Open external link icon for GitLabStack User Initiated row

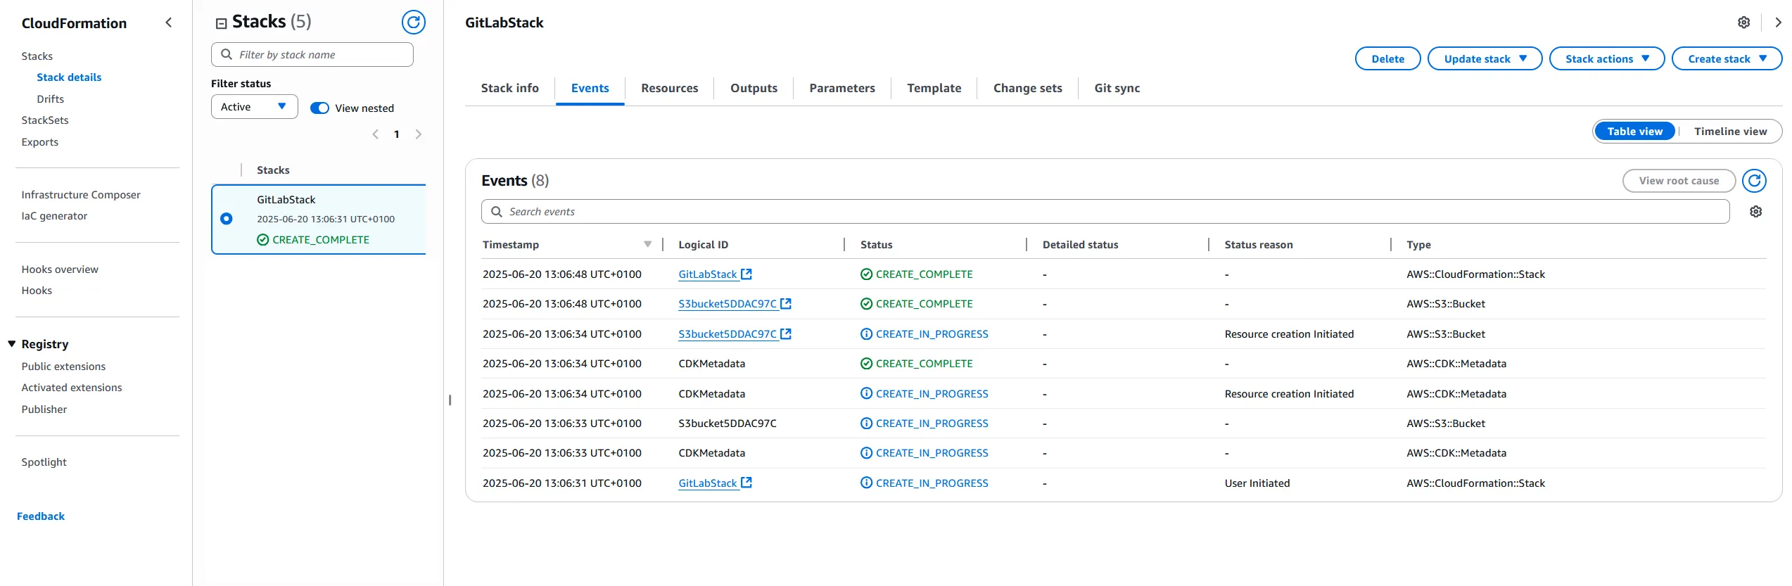click(746, 483)
